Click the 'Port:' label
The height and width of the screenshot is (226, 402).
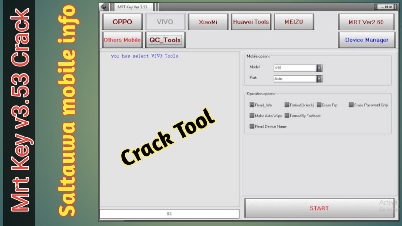pos(253,78)
